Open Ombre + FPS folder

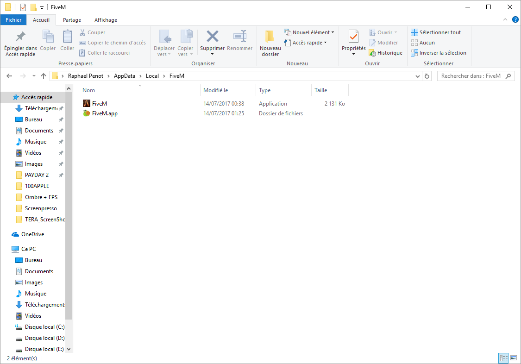coord(41,197)
